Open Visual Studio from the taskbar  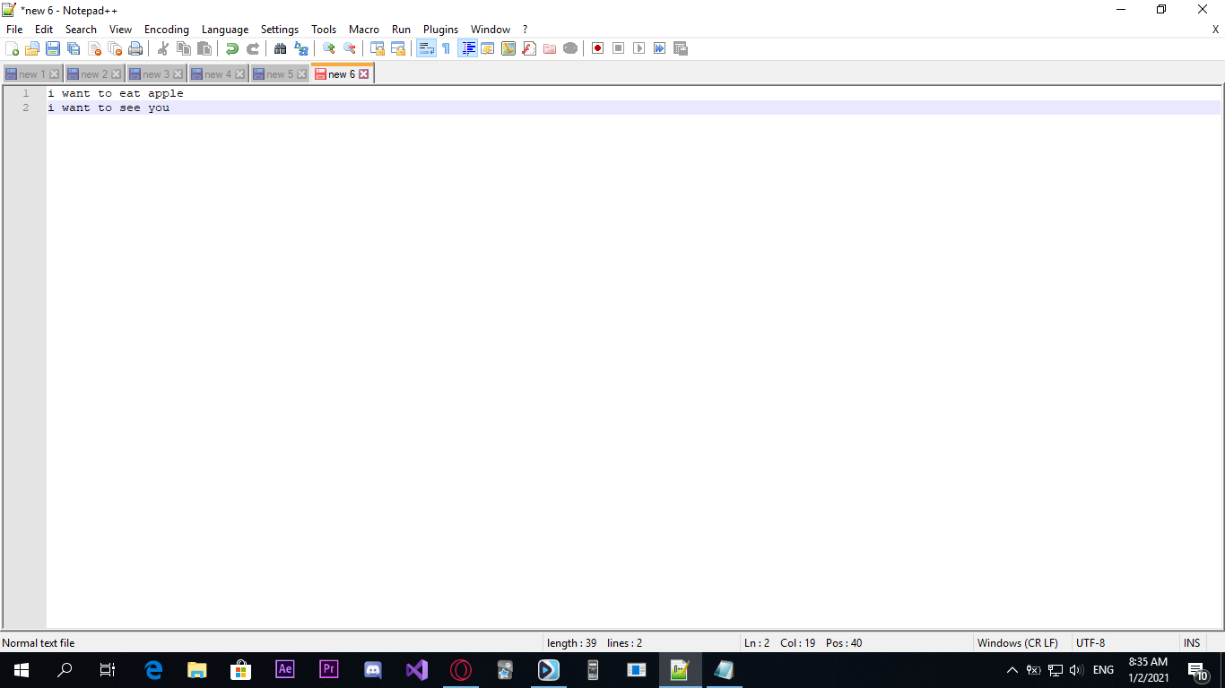pos(417,670)
